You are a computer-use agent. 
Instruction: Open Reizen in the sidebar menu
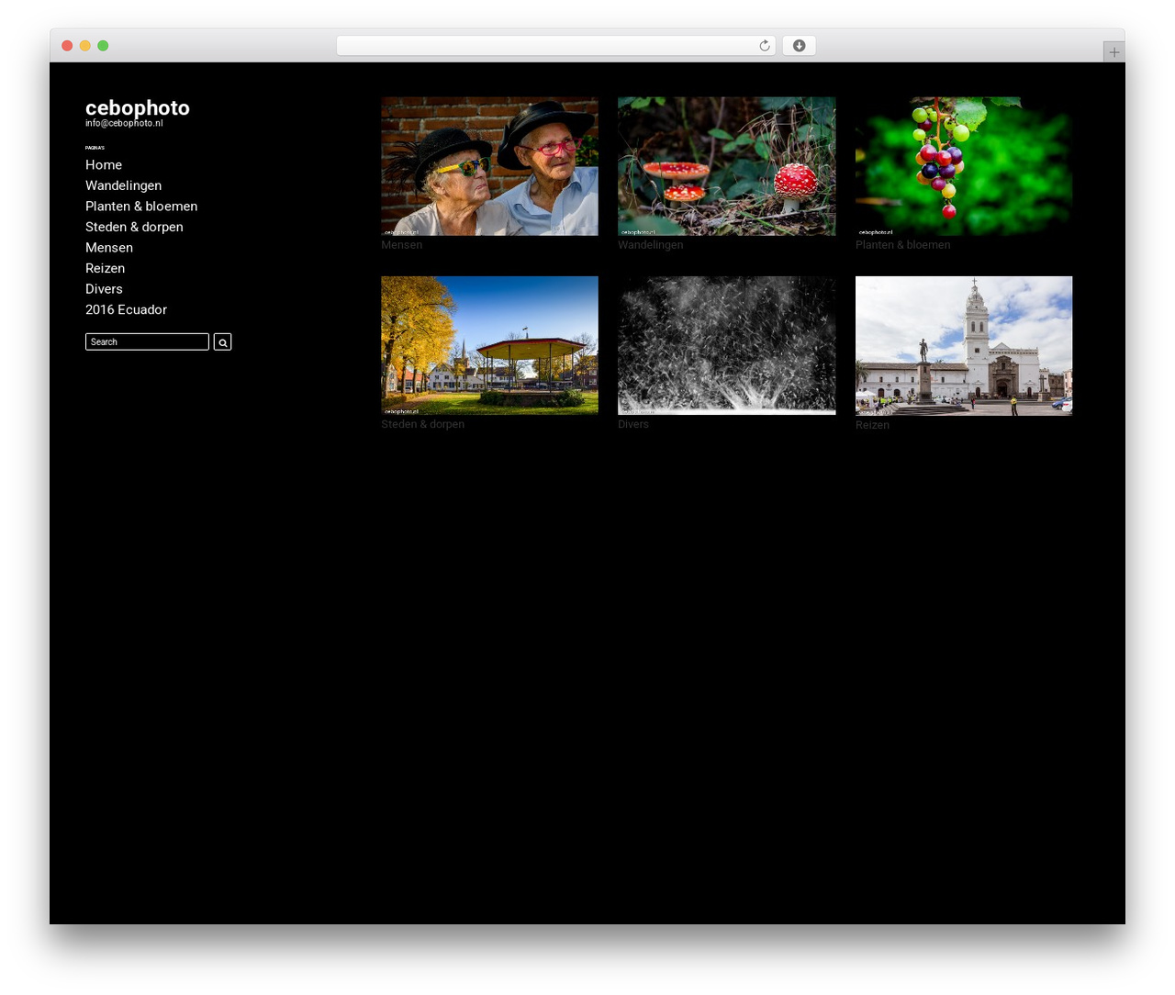105,268
